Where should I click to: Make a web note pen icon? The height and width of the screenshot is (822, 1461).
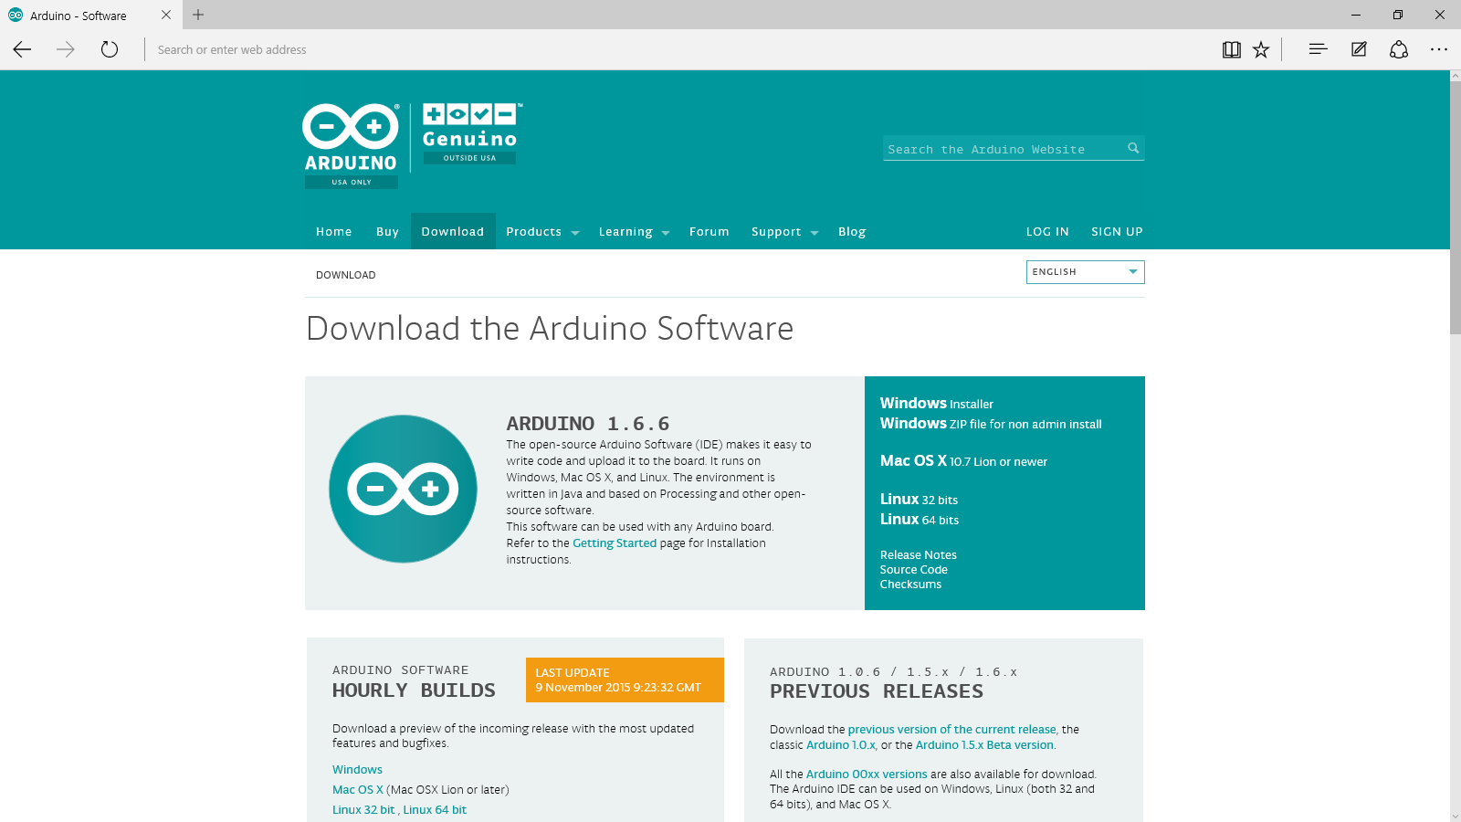1359,49
